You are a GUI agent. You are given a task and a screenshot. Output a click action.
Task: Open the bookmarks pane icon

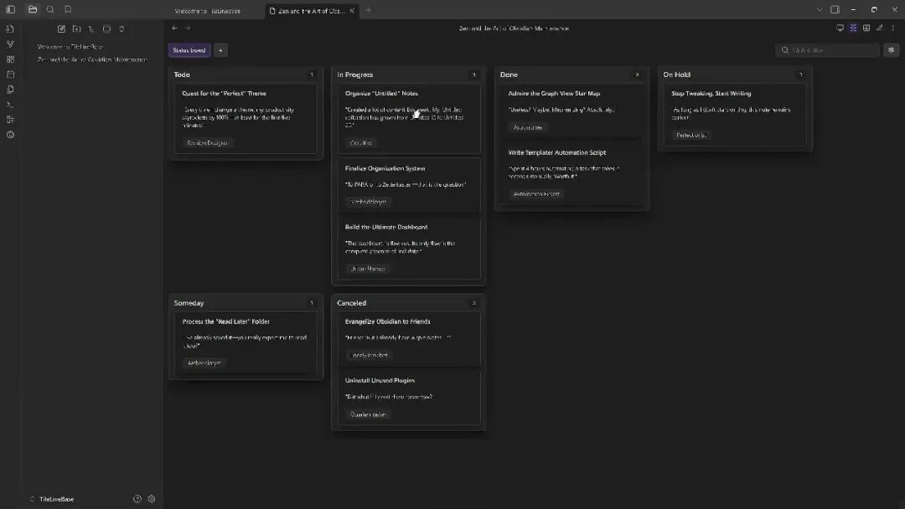pos(68,9)
